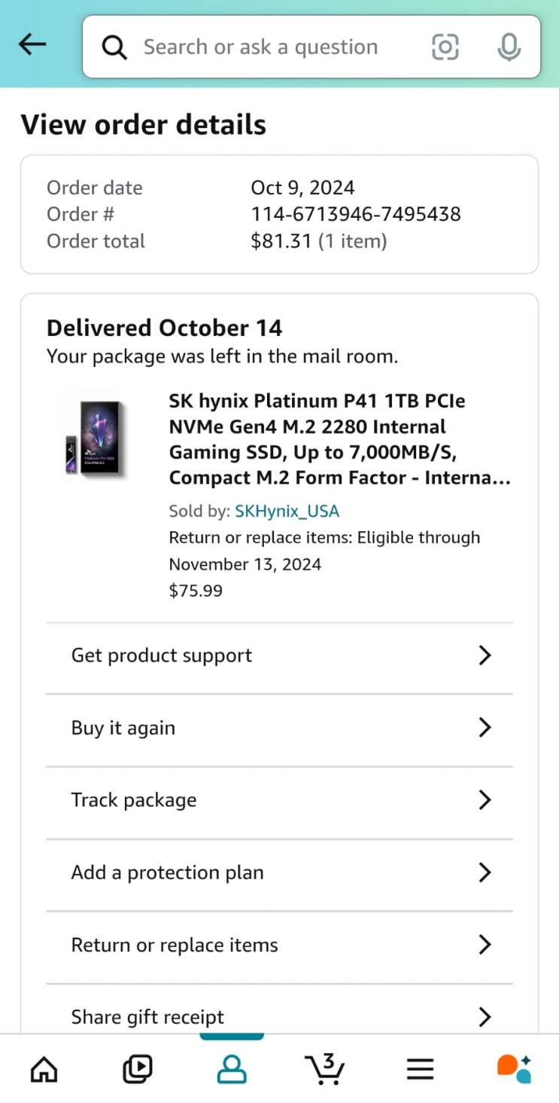Open the SKHynix_USA seller link
This screenshot has height=1103, width=559.
pos(287,512)
